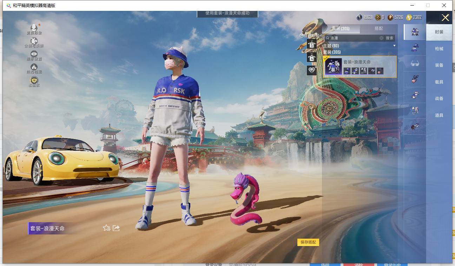This screenshot has width=455, height=266.
Task: Open the 载具 vehicles menu
Action: tap(439, 82)
